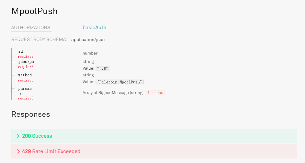This screenshot has height=163, width=305.
Task: Expand the params array chevron
Action: coord(21,94)
